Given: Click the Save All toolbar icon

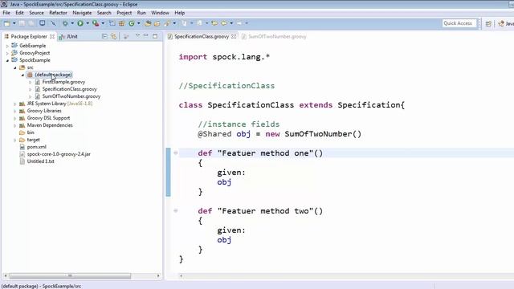Looking at the screenshot, I should [x=31, y=23].
